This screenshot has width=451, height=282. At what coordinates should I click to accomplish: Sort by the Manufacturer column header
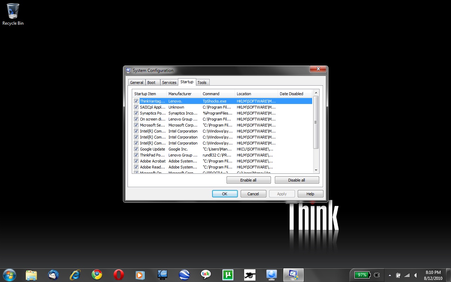tap(183, 94)
